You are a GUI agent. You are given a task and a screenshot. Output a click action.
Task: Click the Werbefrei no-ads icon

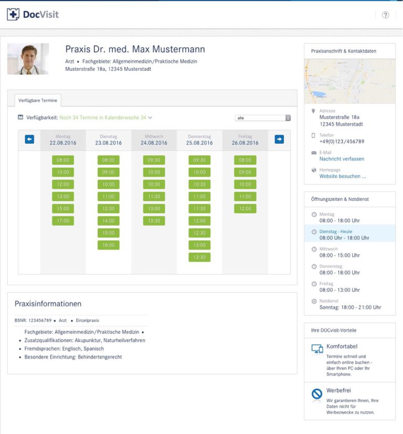point(317,394)
